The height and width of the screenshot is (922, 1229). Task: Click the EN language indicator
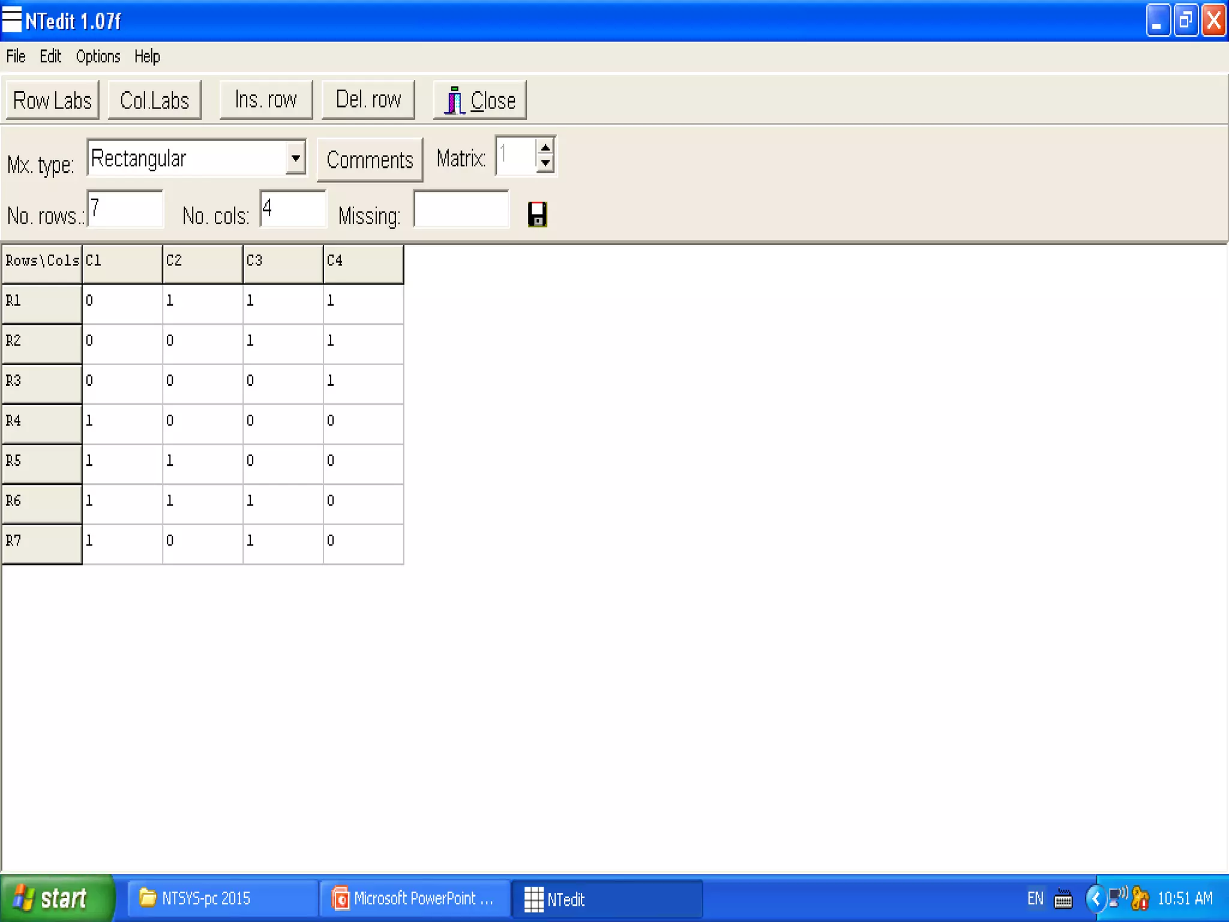tap(1035, 899)
